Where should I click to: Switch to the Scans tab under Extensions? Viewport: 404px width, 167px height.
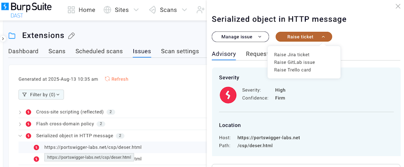pyautogui.click(x=57, y=51)
